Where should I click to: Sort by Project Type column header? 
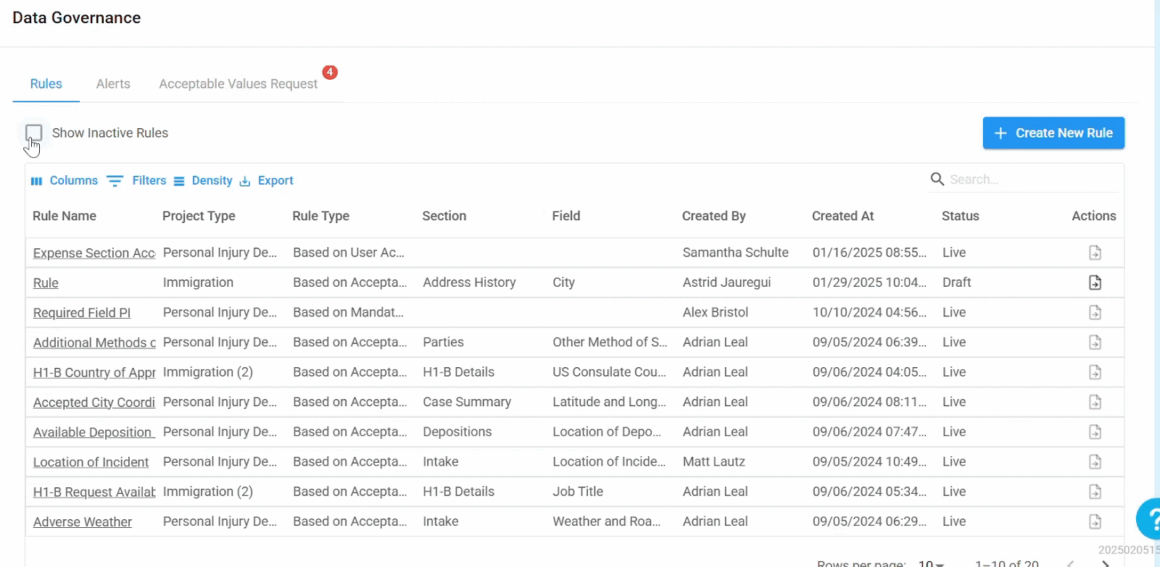[199, 216]
